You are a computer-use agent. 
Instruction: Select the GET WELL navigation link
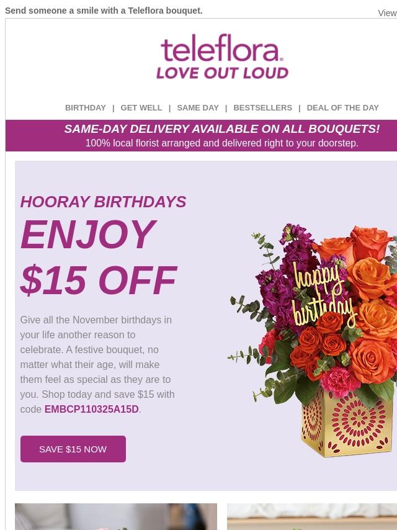[141, 107]
